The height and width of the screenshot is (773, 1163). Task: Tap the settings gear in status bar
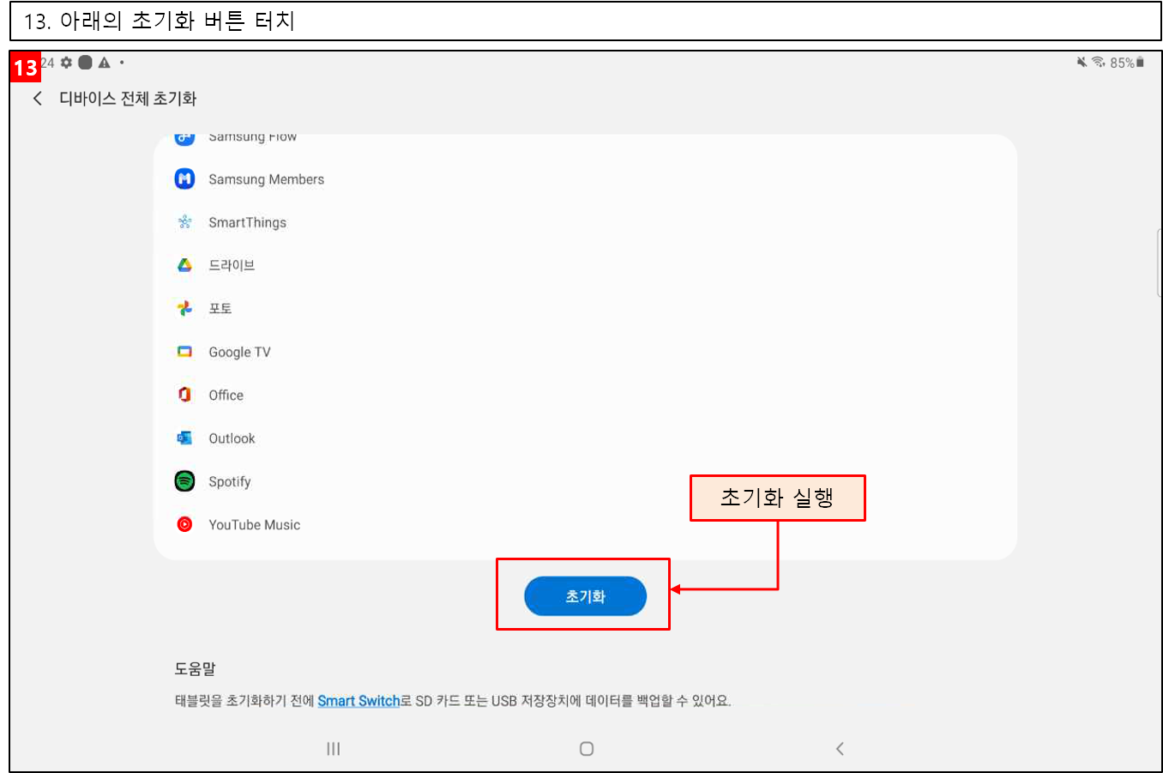pos(66,63)
